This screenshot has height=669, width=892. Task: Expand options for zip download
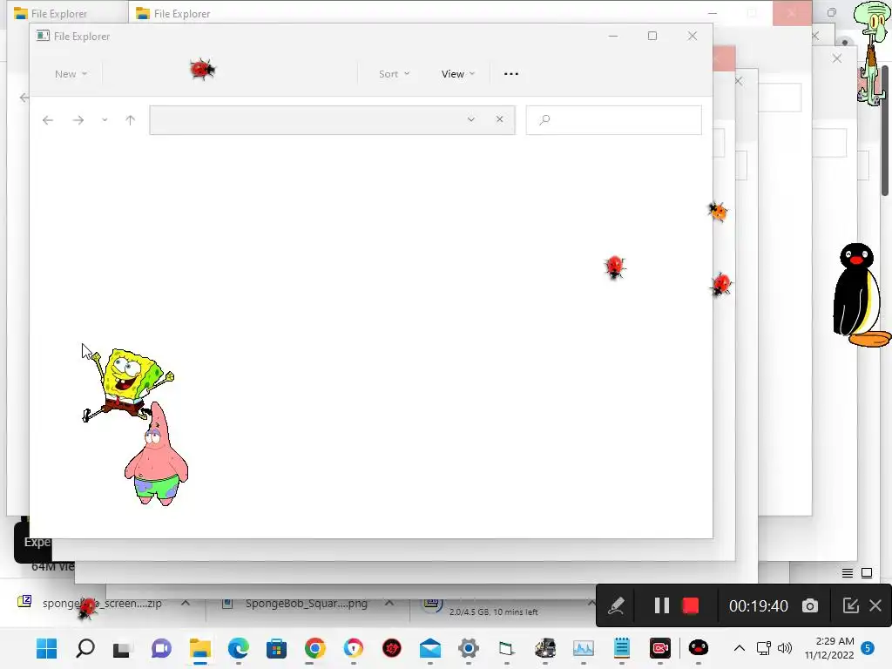186,603
